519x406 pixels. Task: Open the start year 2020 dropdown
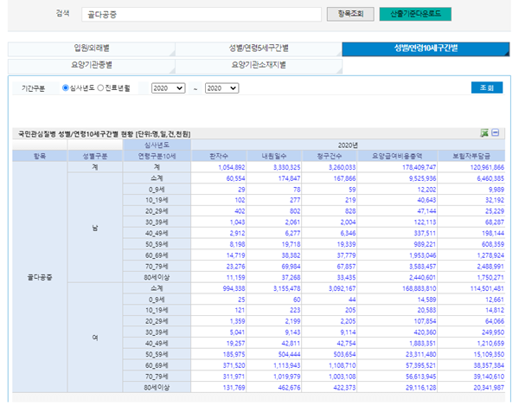click(x=168, y=88)
